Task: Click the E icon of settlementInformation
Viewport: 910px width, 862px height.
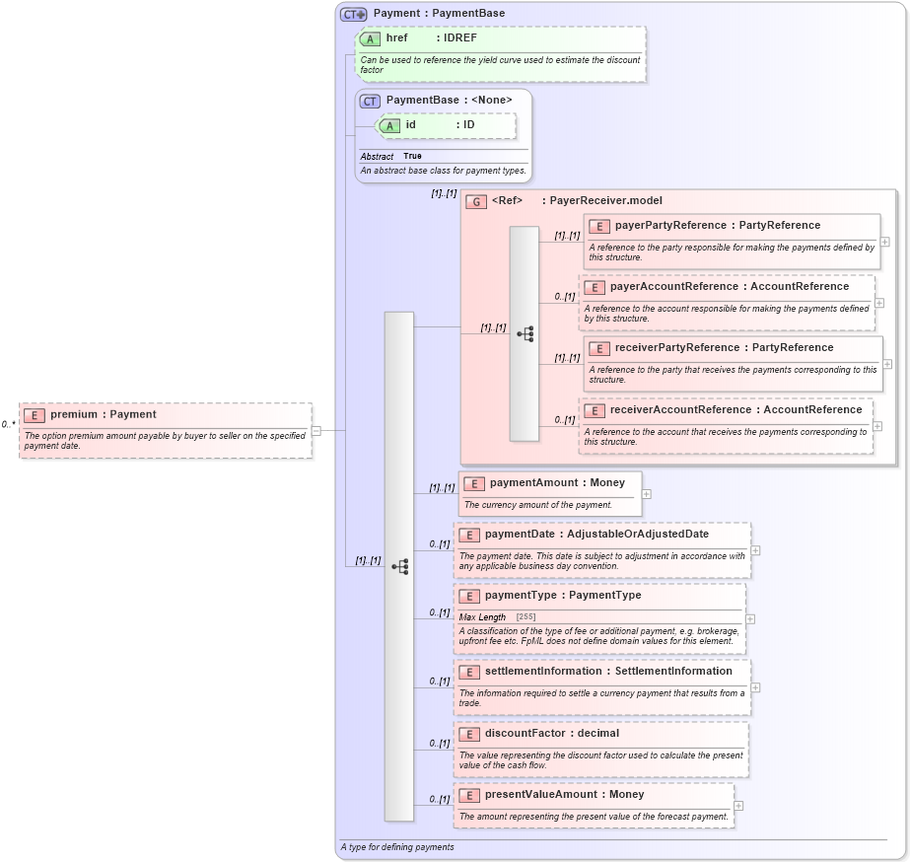Action: click(469, 673)
